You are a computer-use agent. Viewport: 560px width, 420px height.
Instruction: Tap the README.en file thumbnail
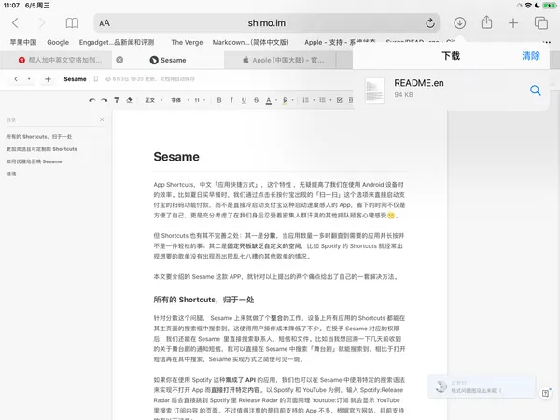(x=374, y=91)
